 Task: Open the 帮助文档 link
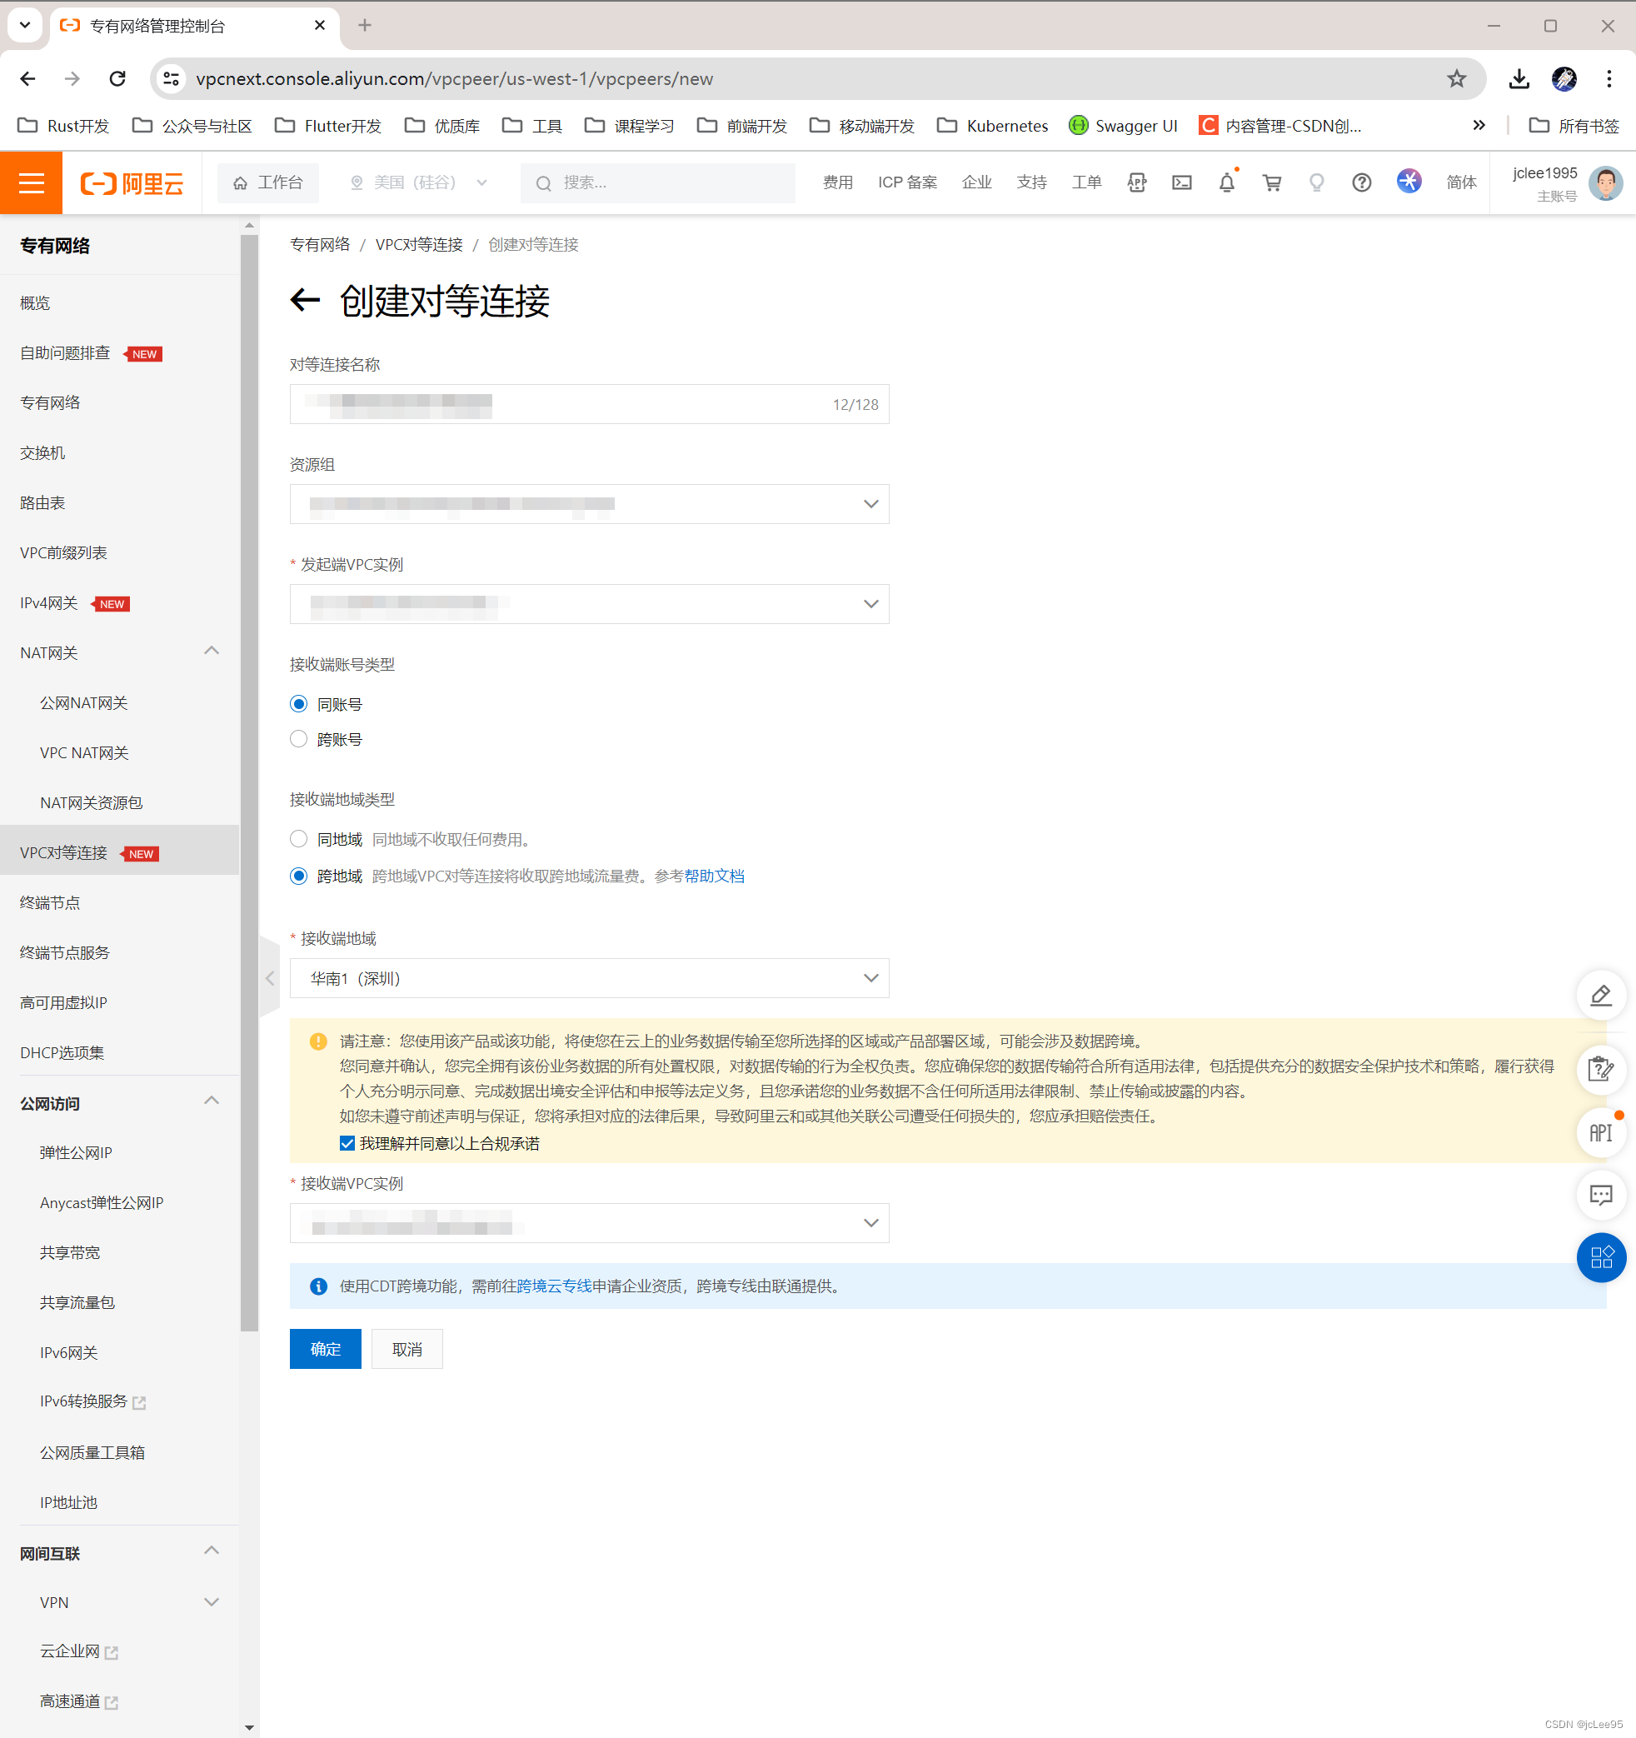click(x=714, y=876)
